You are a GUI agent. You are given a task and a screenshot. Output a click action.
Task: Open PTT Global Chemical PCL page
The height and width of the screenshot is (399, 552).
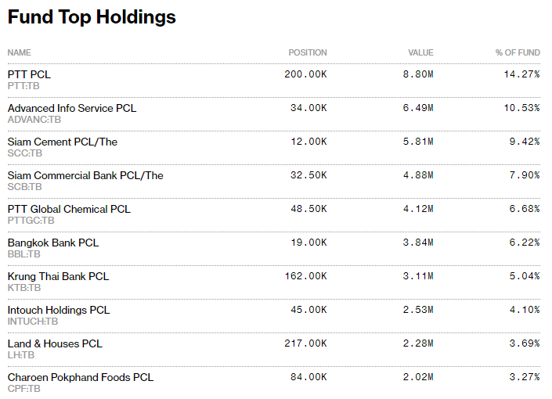(x=69, y=209)
